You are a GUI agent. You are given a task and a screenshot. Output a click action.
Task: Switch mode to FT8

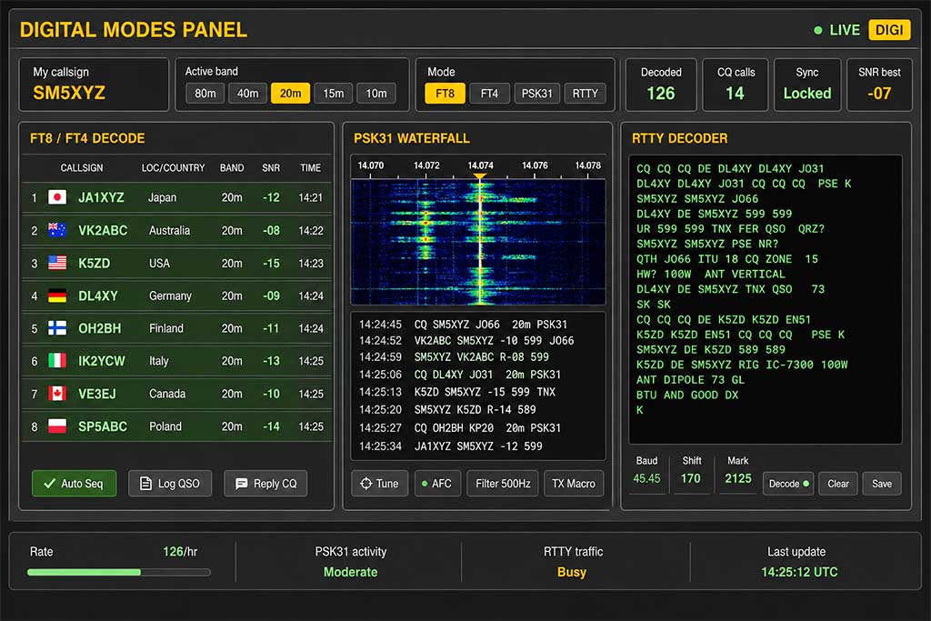pyautogui.click(x=445, y=94)
